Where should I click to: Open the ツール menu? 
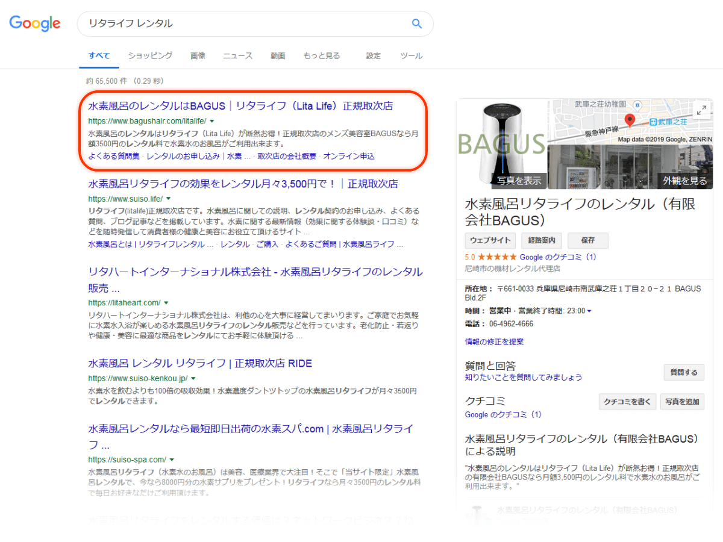click(412, 56)
